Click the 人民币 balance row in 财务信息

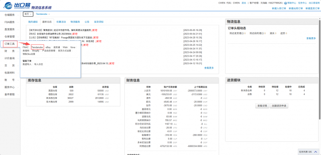[176, 90]
